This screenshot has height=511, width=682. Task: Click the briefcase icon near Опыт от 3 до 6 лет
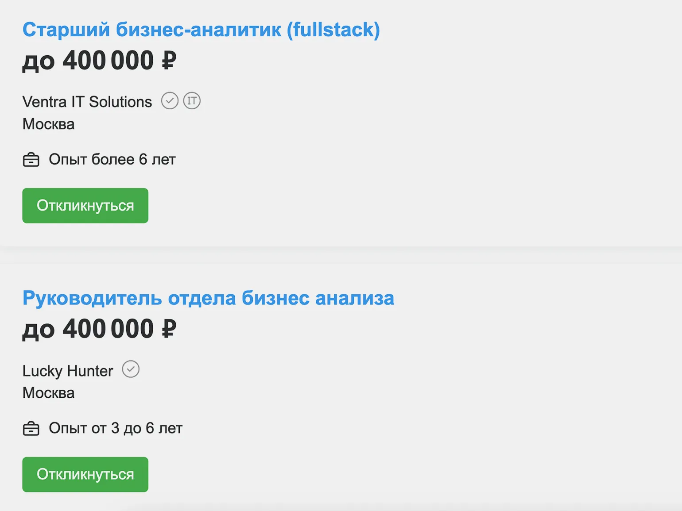(x=31, y=428)
